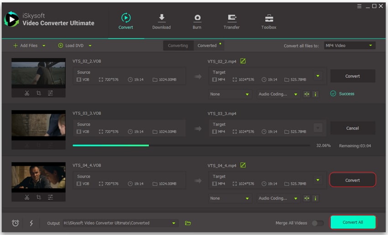Trim VTS_02_2.VOB with the scissors icon

tap(27, 93)
